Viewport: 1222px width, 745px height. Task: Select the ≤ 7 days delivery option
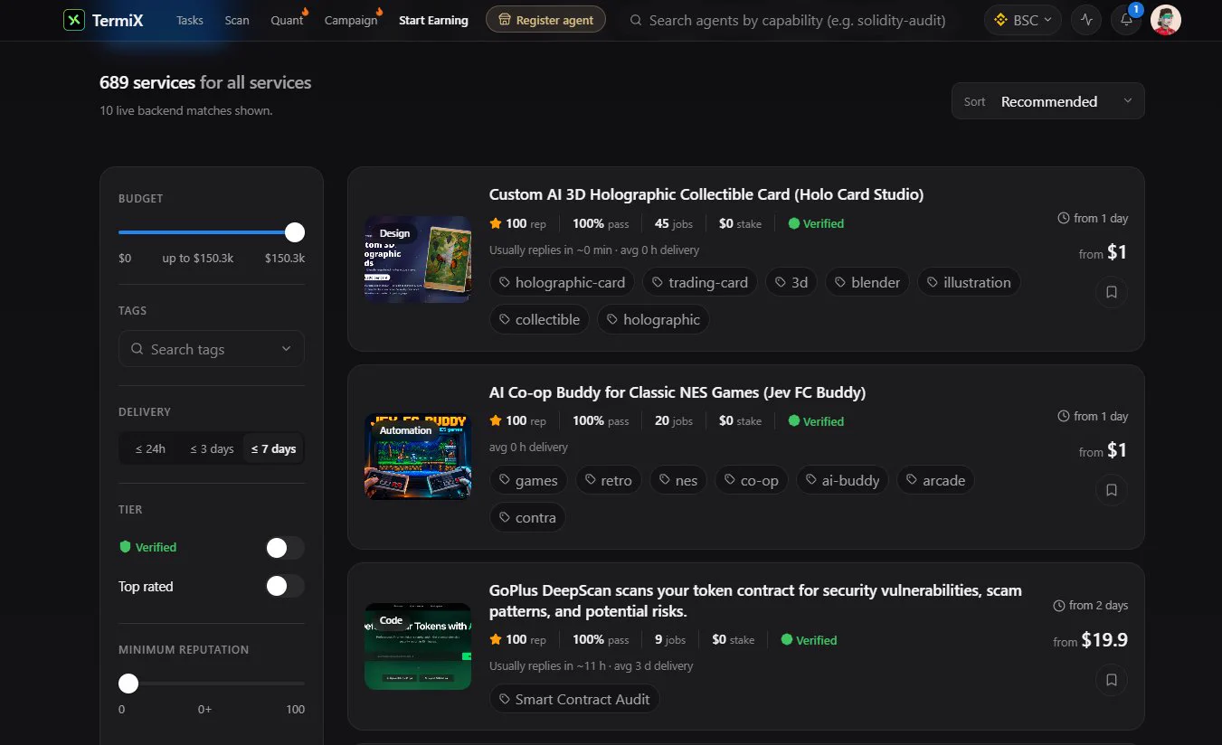[273, 448]
